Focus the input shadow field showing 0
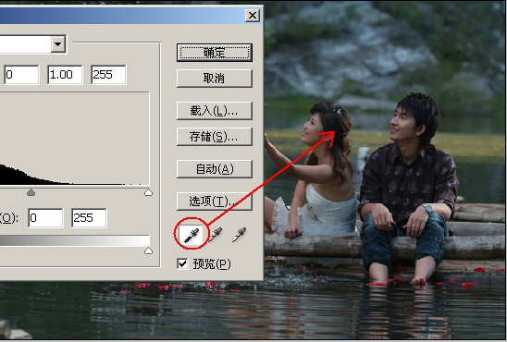Screen dimensions: 507x342 click(x=21, y=75)
